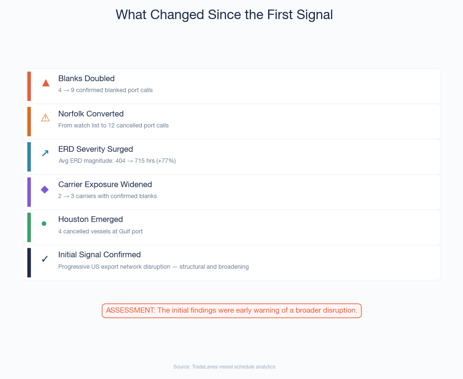Click the ERD Severity upward arrow icon
The height and width of the screenshot is (379, 463).
tap(45, 153)
